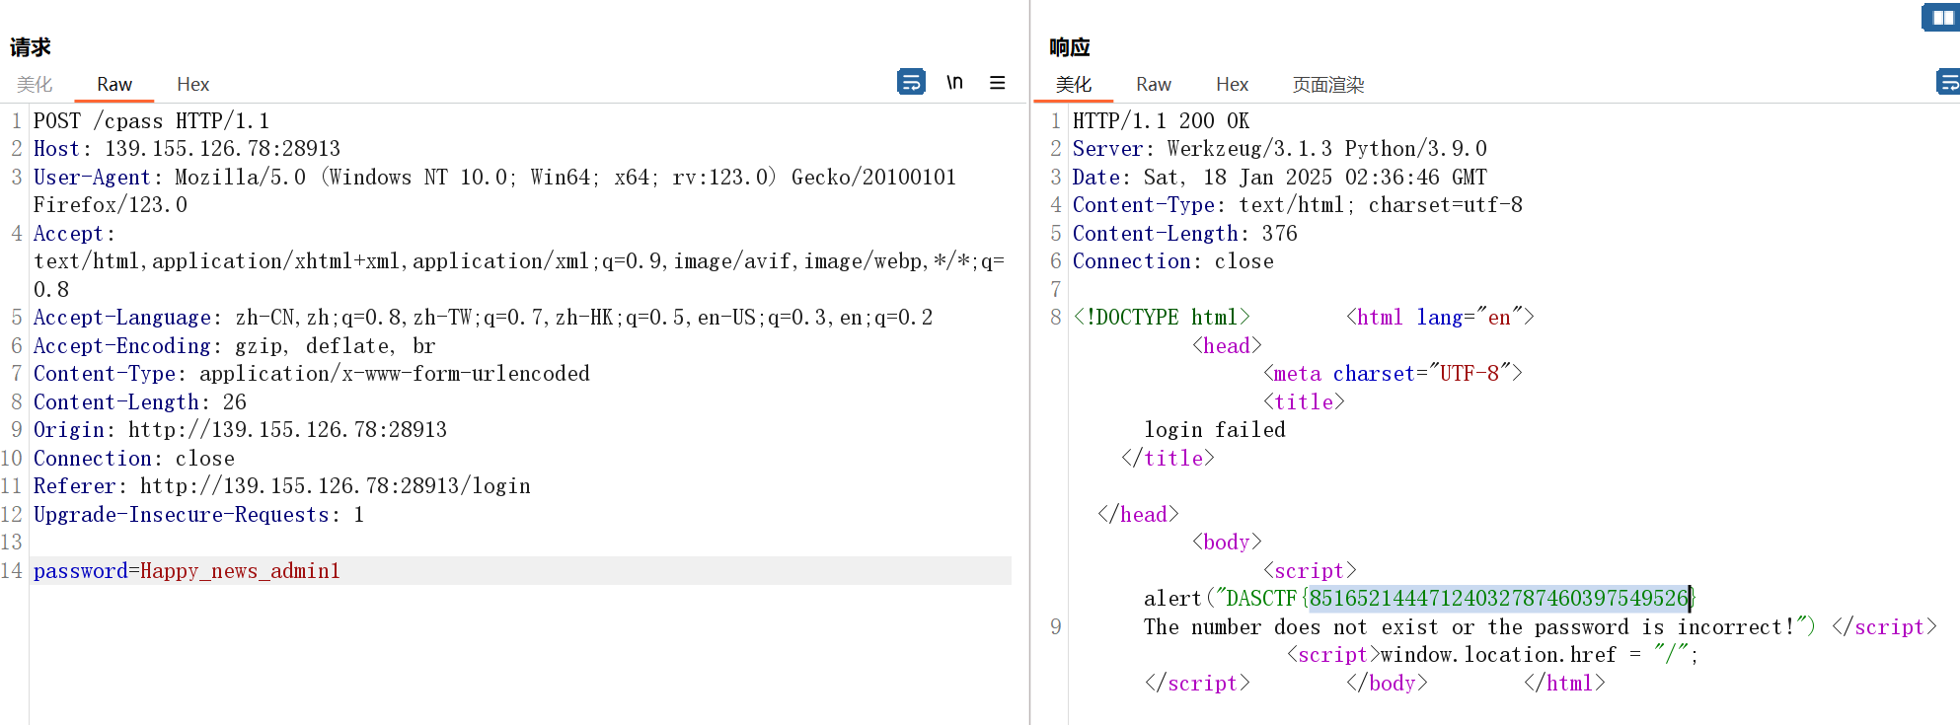
Task: Click the Accept-Language header in request
Action: 483,318
